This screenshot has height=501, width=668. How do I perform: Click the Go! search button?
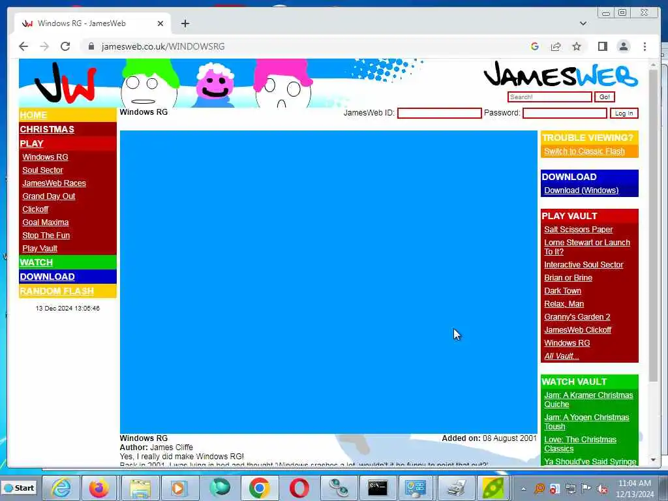(x=604, y=97)
